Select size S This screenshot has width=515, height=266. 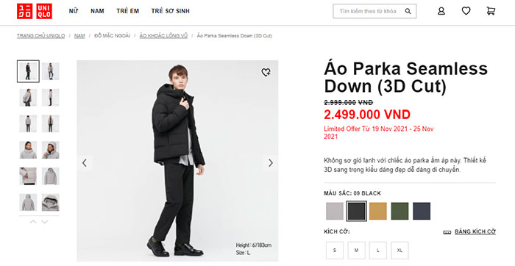pos(335,251)
